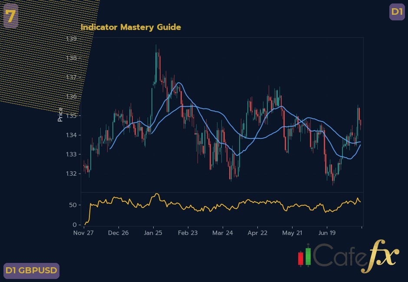The image size is (408, 282).
Task: Click the Dec 26 date axis label
Action: pos(118,233)
